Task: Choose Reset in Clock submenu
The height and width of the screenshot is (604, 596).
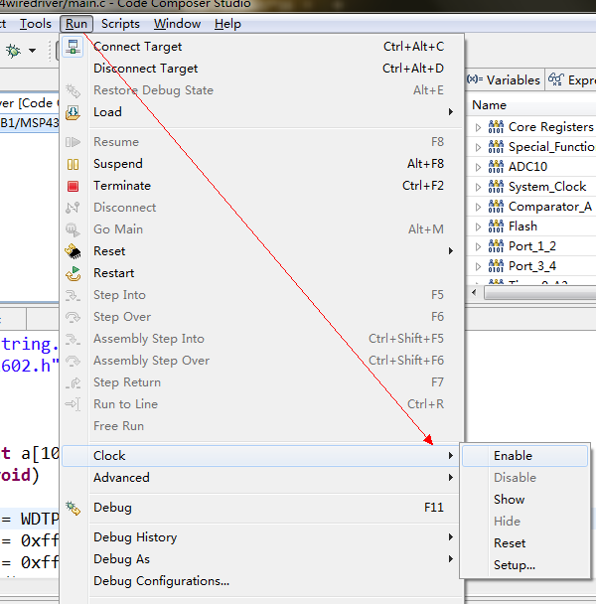Action: pyautogui.click(x=524, y=543)
